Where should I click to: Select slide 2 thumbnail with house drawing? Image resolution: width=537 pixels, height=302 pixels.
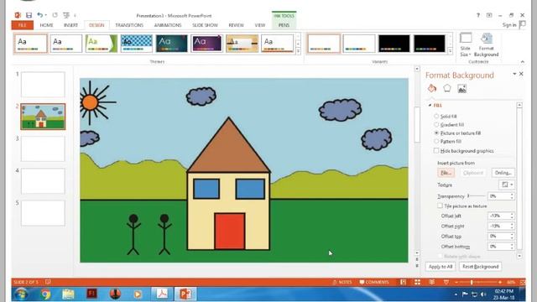click(x=43, y=117)
